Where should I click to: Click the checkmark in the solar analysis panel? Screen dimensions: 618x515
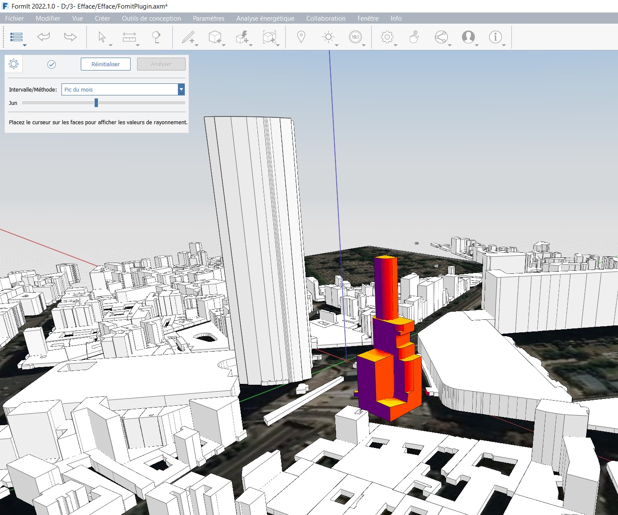(x=52, y=64)
